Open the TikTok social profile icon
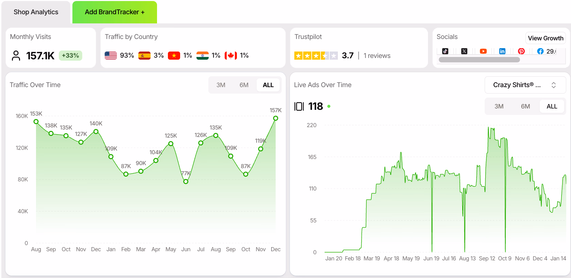Screen dimensions: 571x278 click(x=445, y=51)
